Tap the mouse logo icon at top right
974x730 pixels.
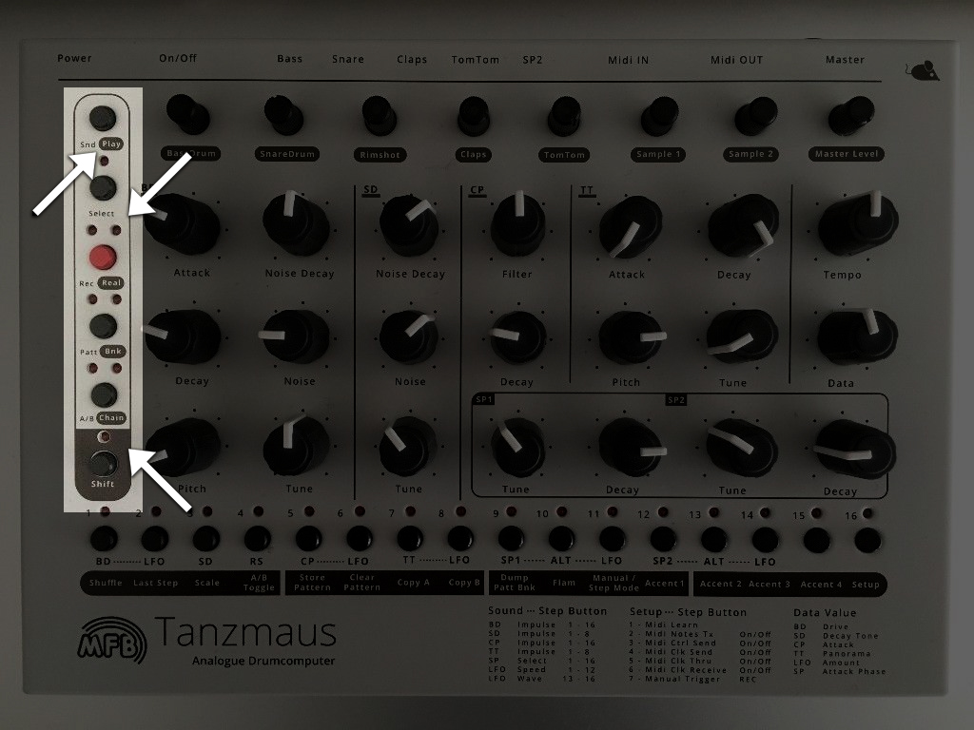(x=922, y=70)
